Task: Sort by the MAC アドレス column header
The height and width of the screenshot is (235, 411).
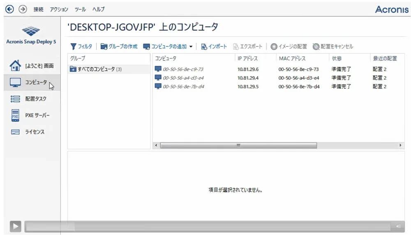Action: 302,58
